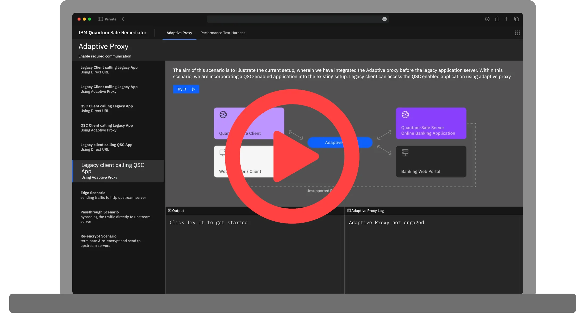Open the browser downloads icon

click(x=487, y=19)
